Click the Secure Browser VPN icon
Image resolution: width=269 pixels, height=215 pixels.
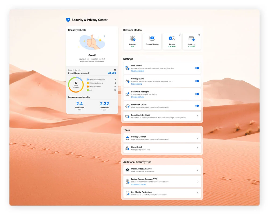(x=127, y=181)
